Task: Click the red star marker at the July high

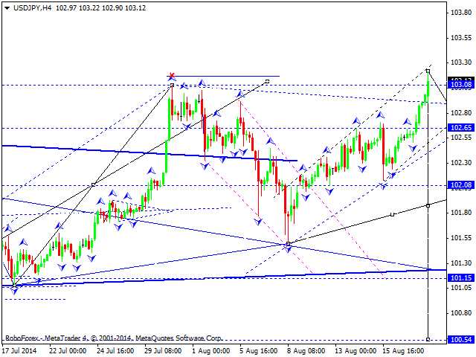Action: (172, 76)
